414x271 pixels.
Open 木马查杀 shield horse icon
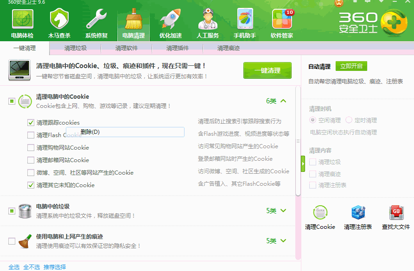click(x=59, y=19)
